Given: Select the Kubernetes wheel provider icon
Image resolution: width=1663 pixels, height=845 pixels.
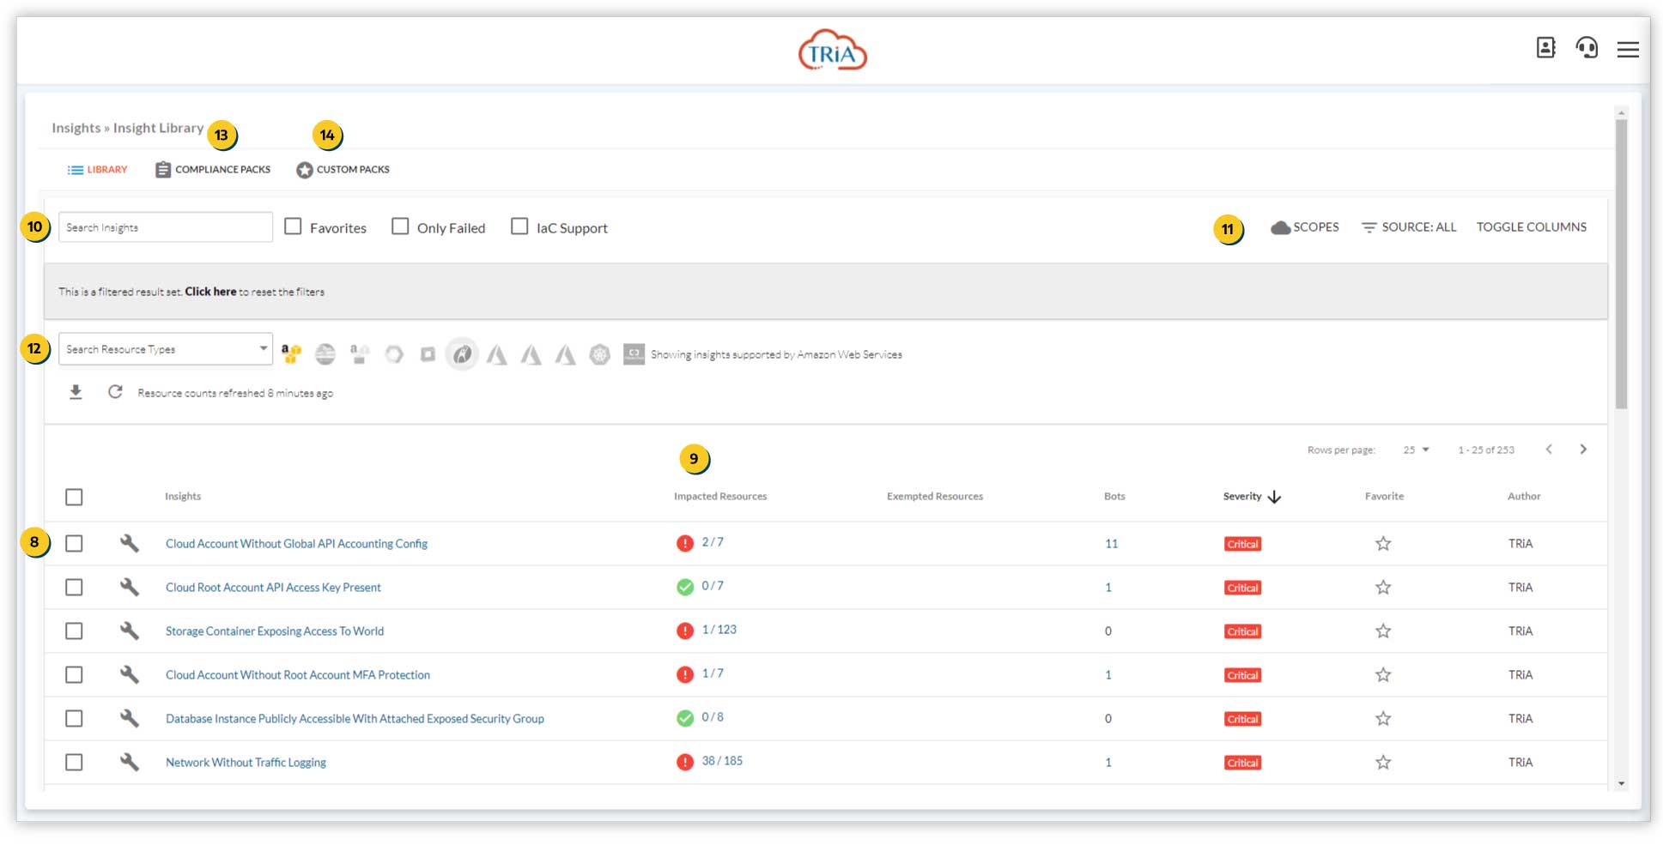Looking at the screenshot, I should [x=599, y=353].
